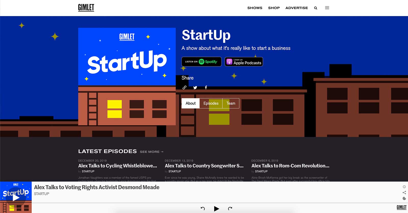Follow the See More link for latest episodes
The width and height of the screenshot is (408, 213).
click(x=151, y=152)
